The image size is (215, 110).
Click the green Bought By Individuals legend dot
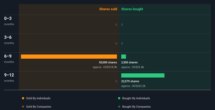point(119,98)
